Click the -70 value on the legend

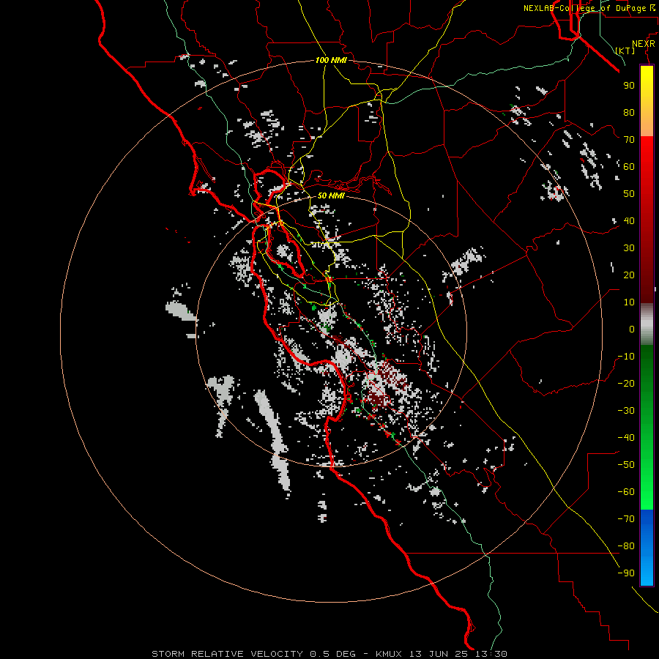click(x=626, y=519)
